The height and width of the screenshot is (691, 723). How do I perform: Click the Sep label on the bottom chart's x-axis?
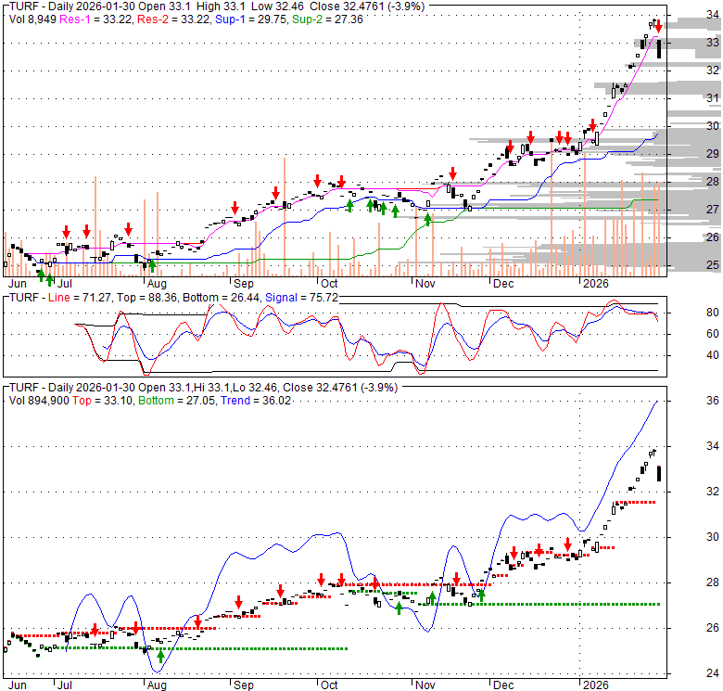coord(244,685)
